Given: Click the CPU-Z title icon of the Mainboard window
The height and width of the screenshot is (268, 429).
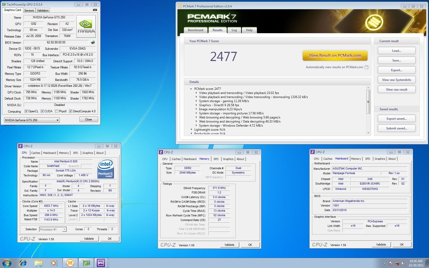Looking at the screenshot, I should (313, 152).
